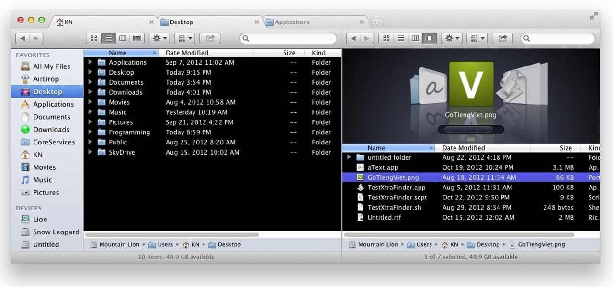Switch left pane to list view

point(108,38)
